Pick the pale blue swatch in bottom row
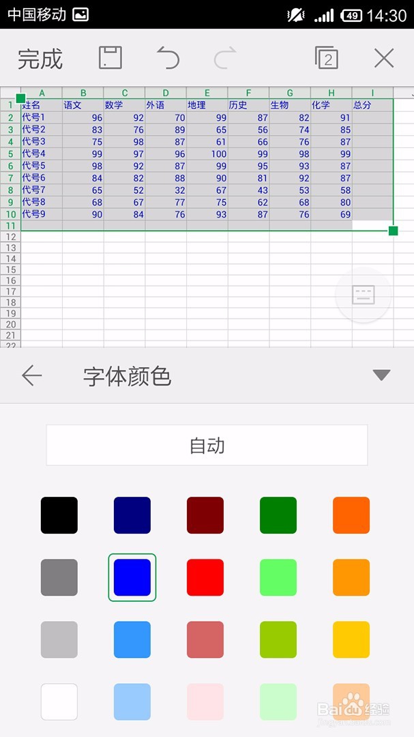The image size is (414, 737). [132, 702]
